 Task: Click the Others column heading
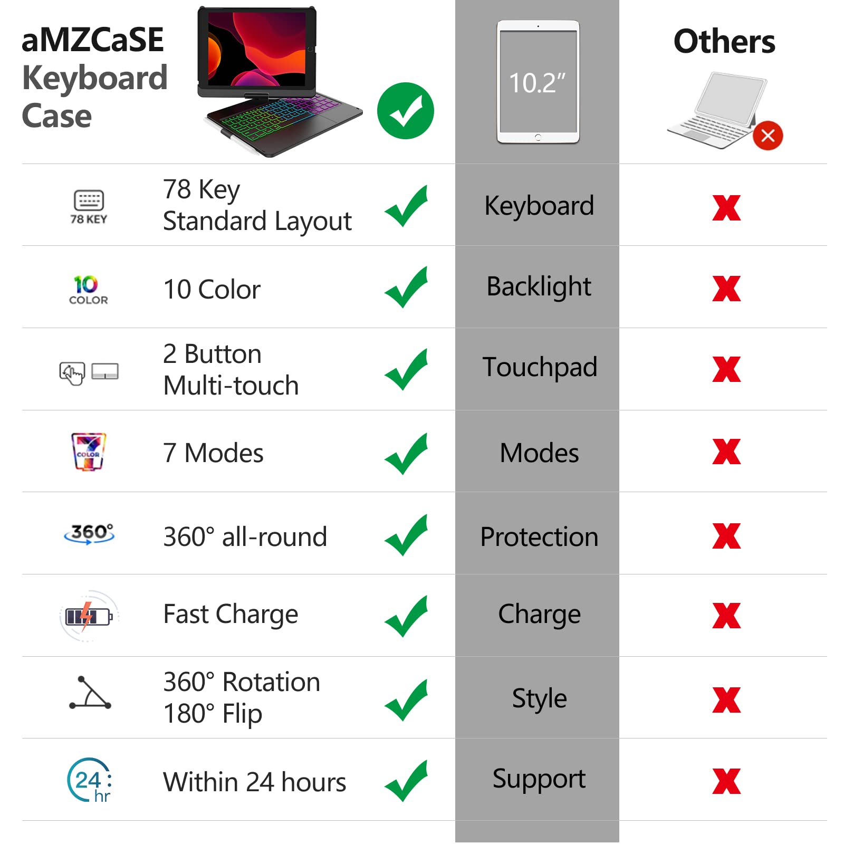(x=724, y=42)
